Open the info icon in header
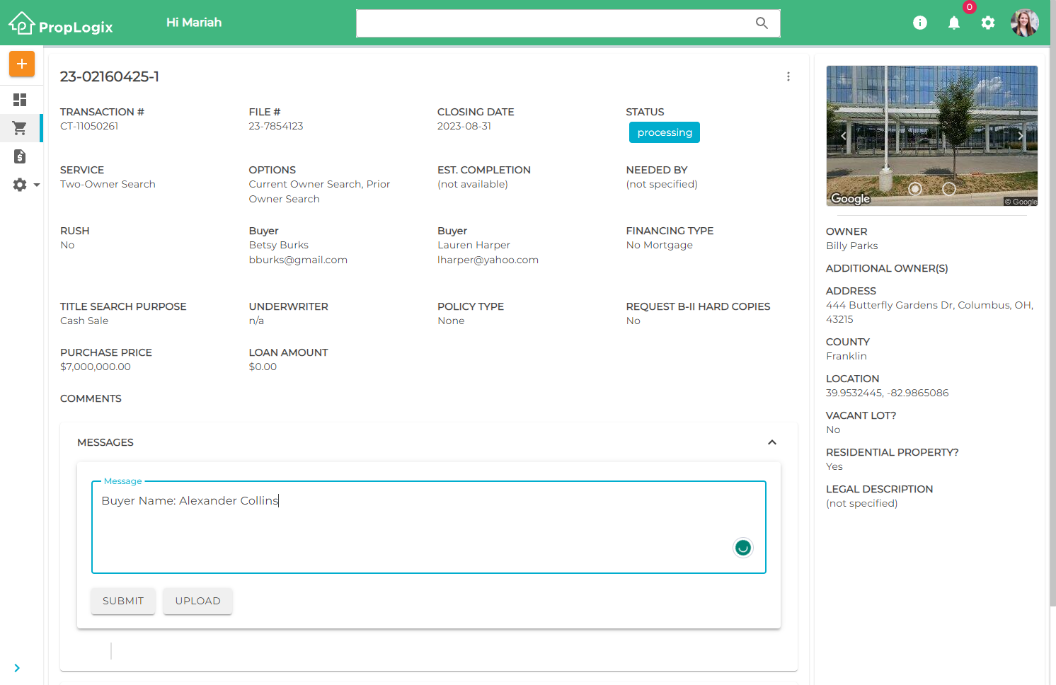 point(920,23)
